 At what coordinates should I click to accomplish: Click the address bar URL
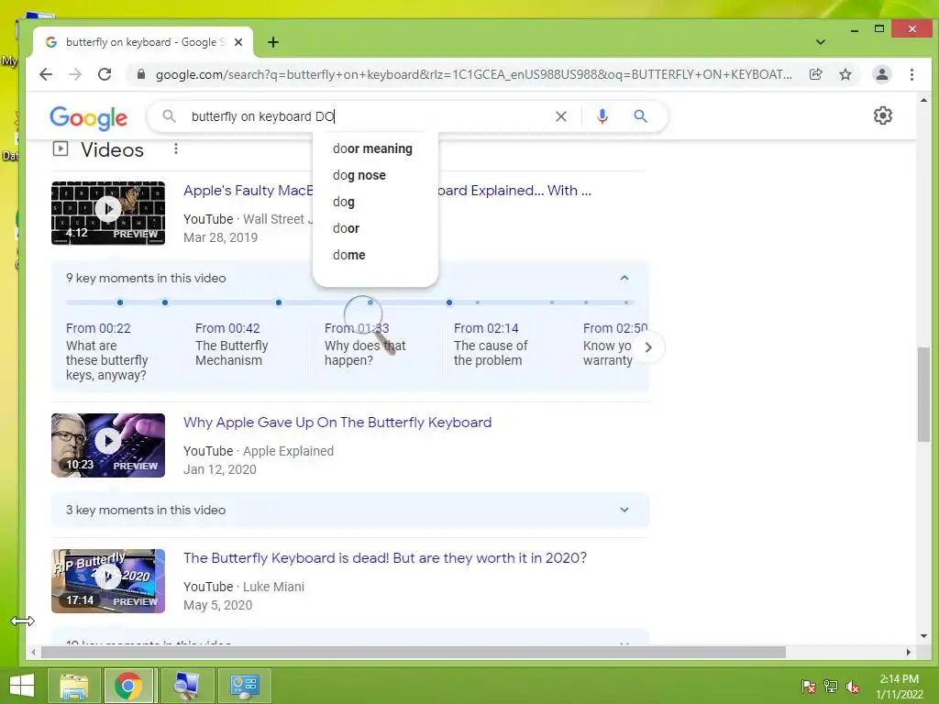473,74
